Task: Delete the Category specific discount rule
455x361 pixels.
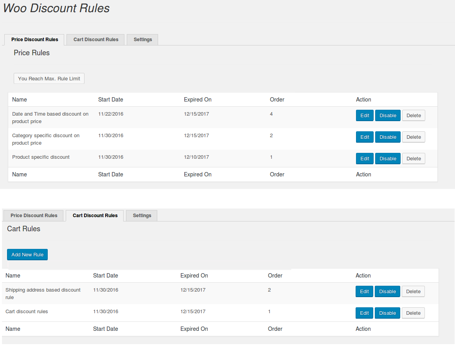Action: pyautogui.click(x=414, y=137)
